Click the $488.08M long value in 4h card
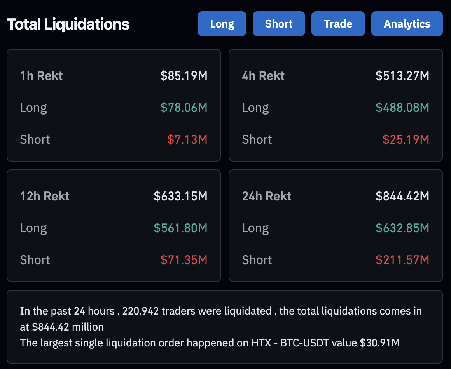 click(x=402, y=108)
